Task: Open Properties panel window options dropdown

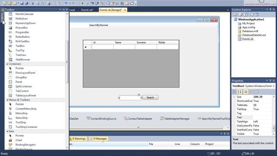Action: (x=267, y=81)
